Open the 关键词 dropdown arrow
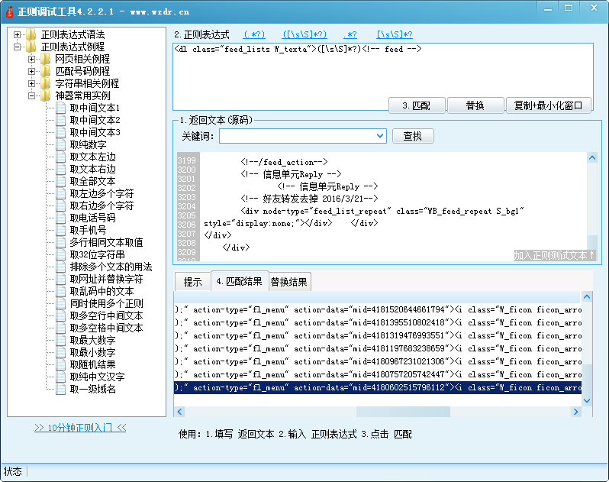Viewport: 609px width, 482px height. [x=380, y=136]
